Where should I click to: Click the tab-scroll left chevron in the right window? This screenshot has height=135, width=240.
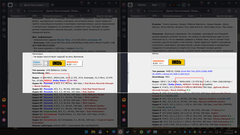point(170,5)
